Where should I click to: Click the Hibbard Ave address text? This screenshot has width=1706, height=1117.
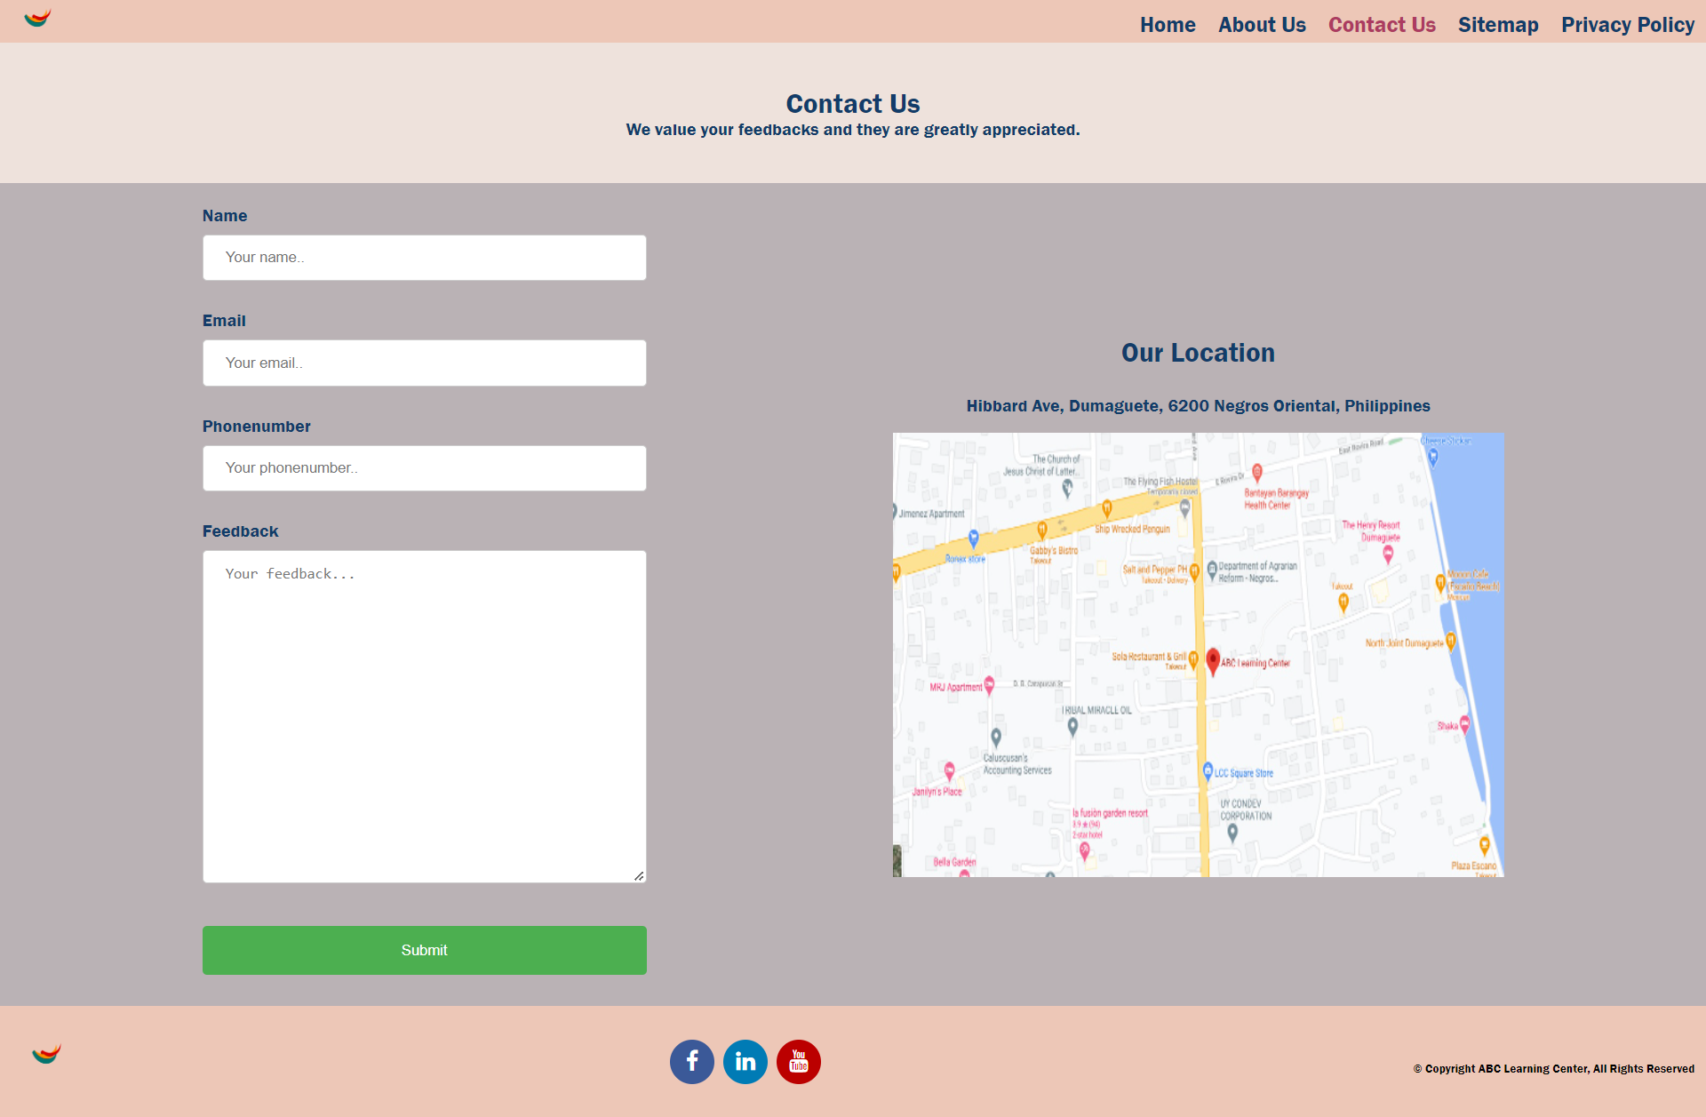(1198, 405)
